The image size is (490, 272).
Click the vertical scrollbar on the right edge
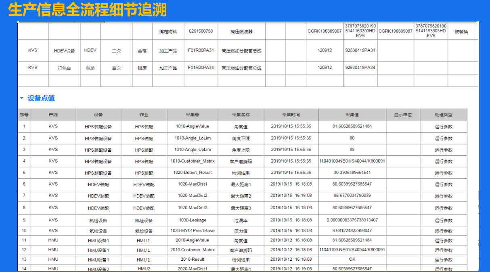point(479,196)
